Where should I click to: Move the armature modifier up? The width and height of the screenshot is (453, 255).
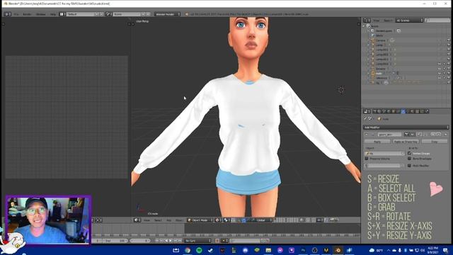coord(433,135)
